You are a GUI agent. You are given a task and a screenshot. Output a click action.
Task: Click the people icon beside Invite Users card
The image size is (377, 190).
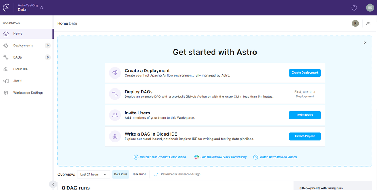pos(115,115)
